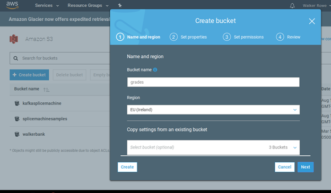Close the Create bucket dialog

point(312,21)
